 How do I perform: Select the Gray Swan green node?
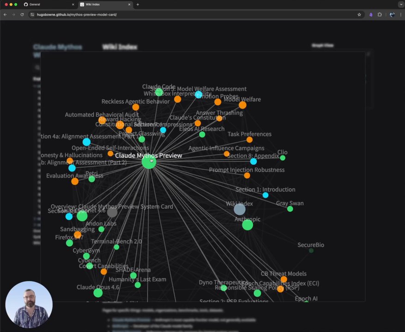pos(290,209)
